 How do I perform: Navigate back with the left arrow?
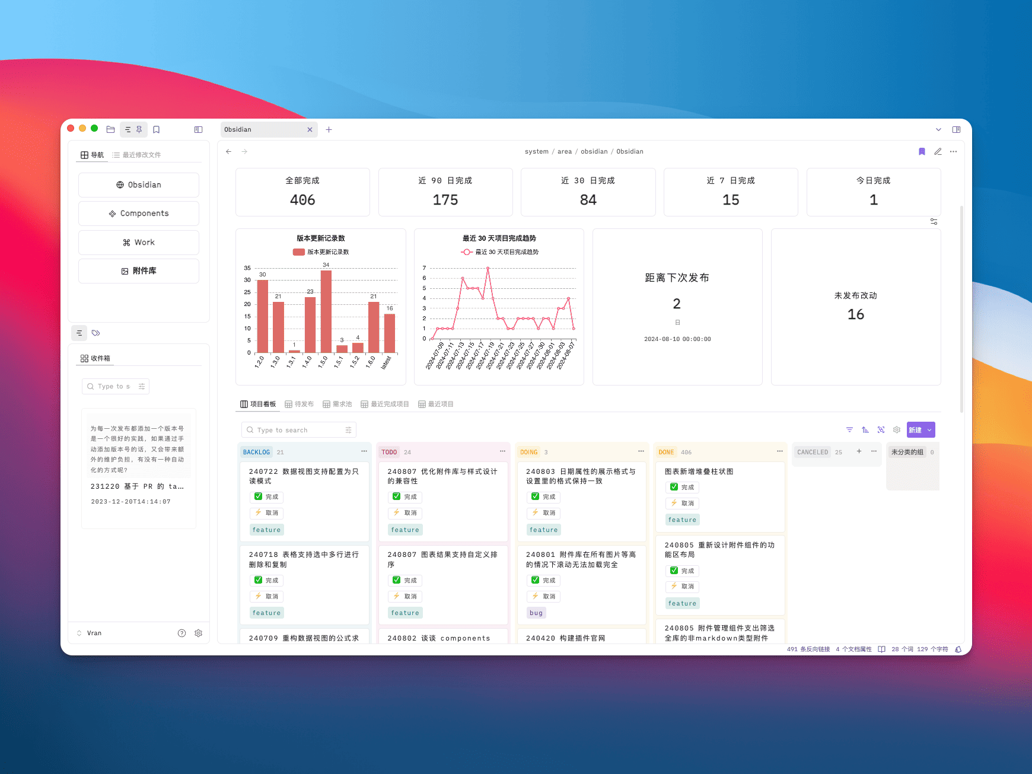tap(228, 151)
